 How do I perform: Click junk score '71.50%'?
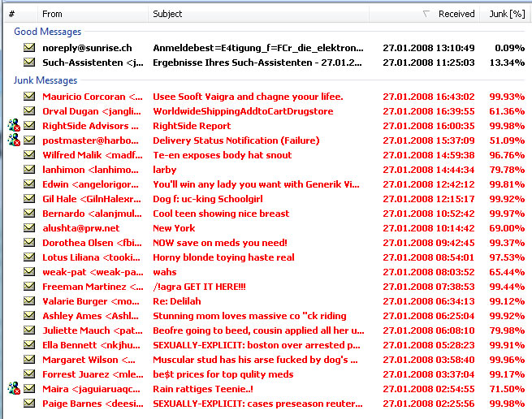pyautogui.click(x=507, y=389)
